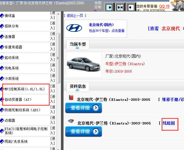Click the book icon beside ETACS entry
Screen dimensions: 184x150
click(2, 131)
